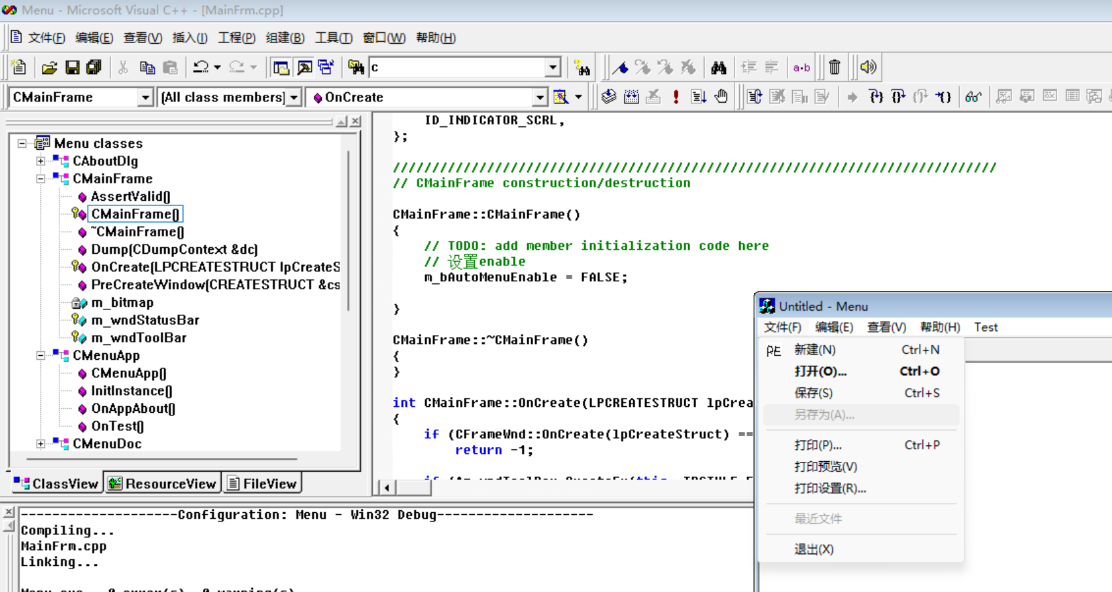
Task: Click the Save floppy disk icon
Action: 72,67
